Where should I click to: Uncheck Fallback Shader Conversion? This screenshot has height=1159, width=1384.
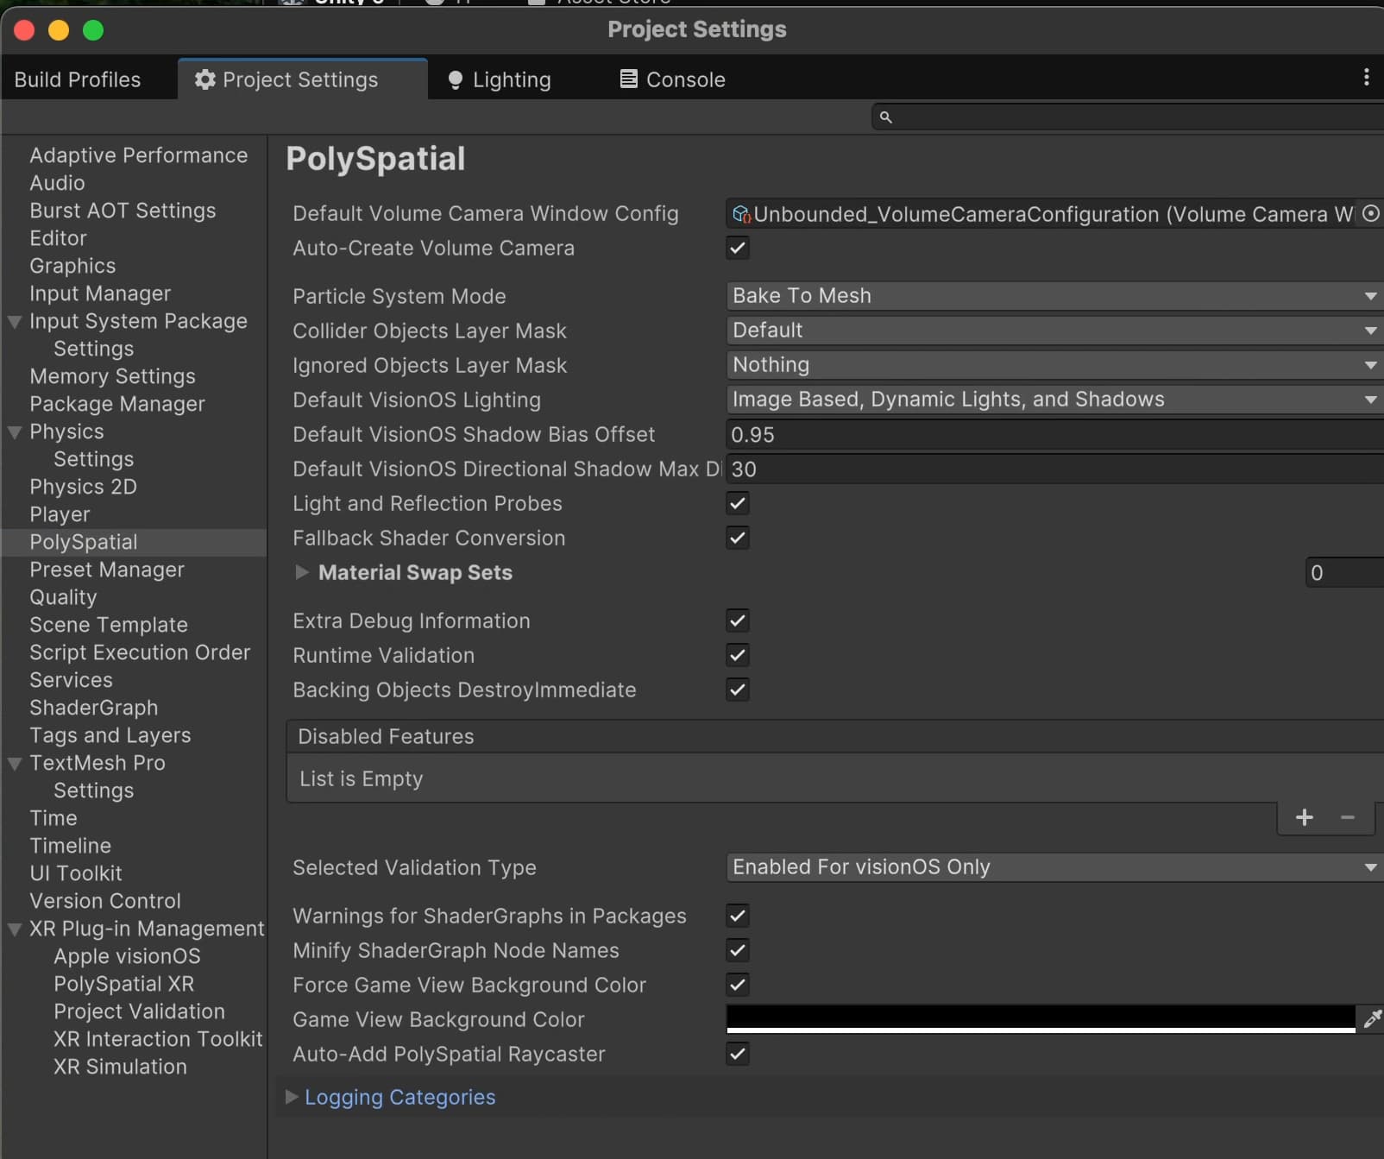[x=737, y=538]
